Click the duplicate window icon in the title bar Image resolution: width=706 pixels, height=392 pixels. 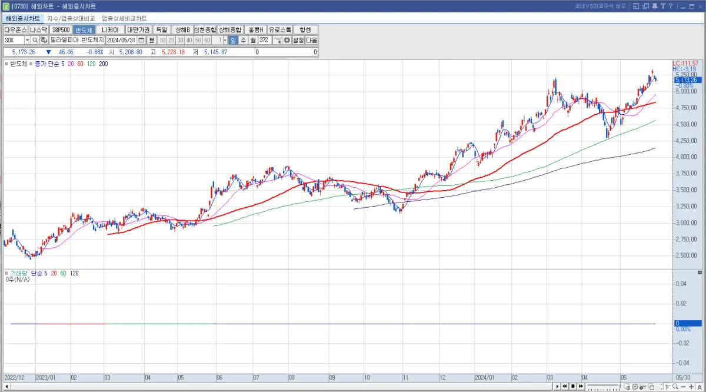[646, 6]
